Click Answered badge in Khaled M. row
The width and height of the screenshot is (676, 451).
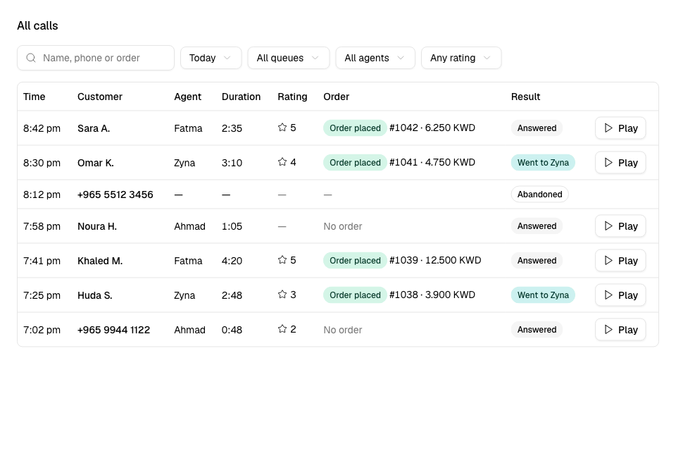click(537, 260)
